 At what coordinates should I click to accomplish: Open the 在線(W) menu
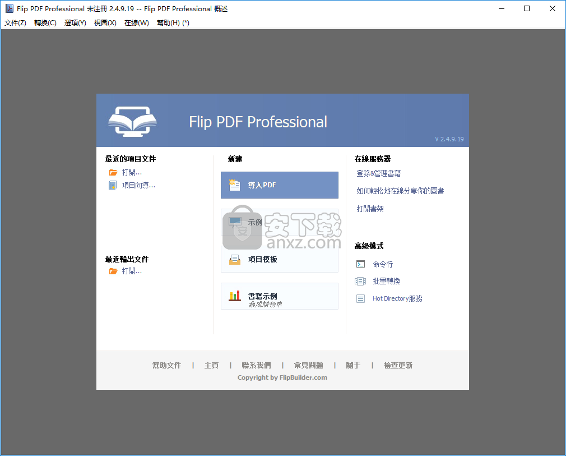(136, 23)
